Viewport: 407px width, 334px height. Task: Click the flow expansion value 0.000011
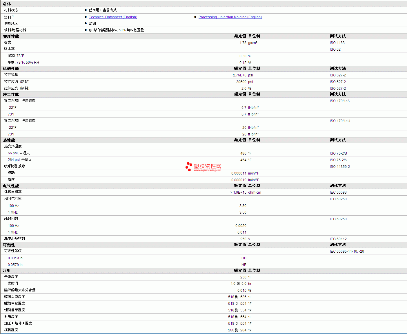pyautogui.click(x=239, y=173)
